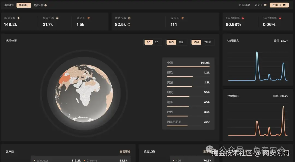Open 查看更多 in the 客户端 panel
This screenshot has height=162, width=295.
click(x=125, y=152)
